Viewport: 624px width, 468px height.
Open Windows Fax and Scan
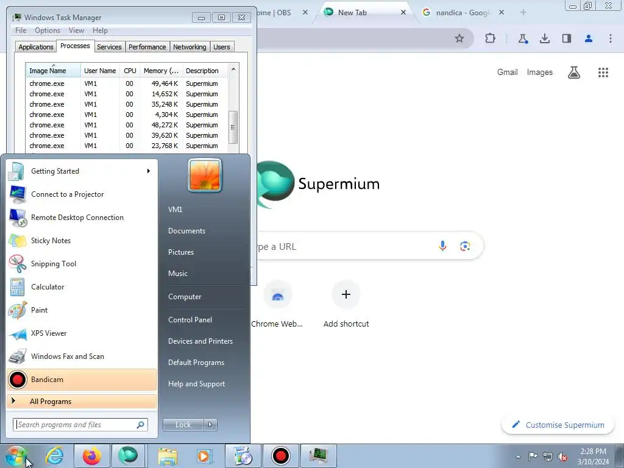82,356
